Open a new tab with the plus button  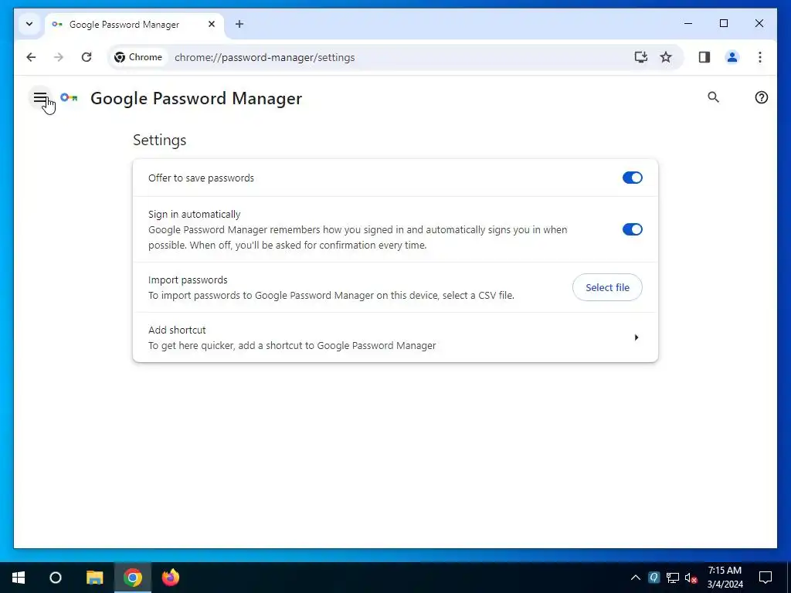239,24
